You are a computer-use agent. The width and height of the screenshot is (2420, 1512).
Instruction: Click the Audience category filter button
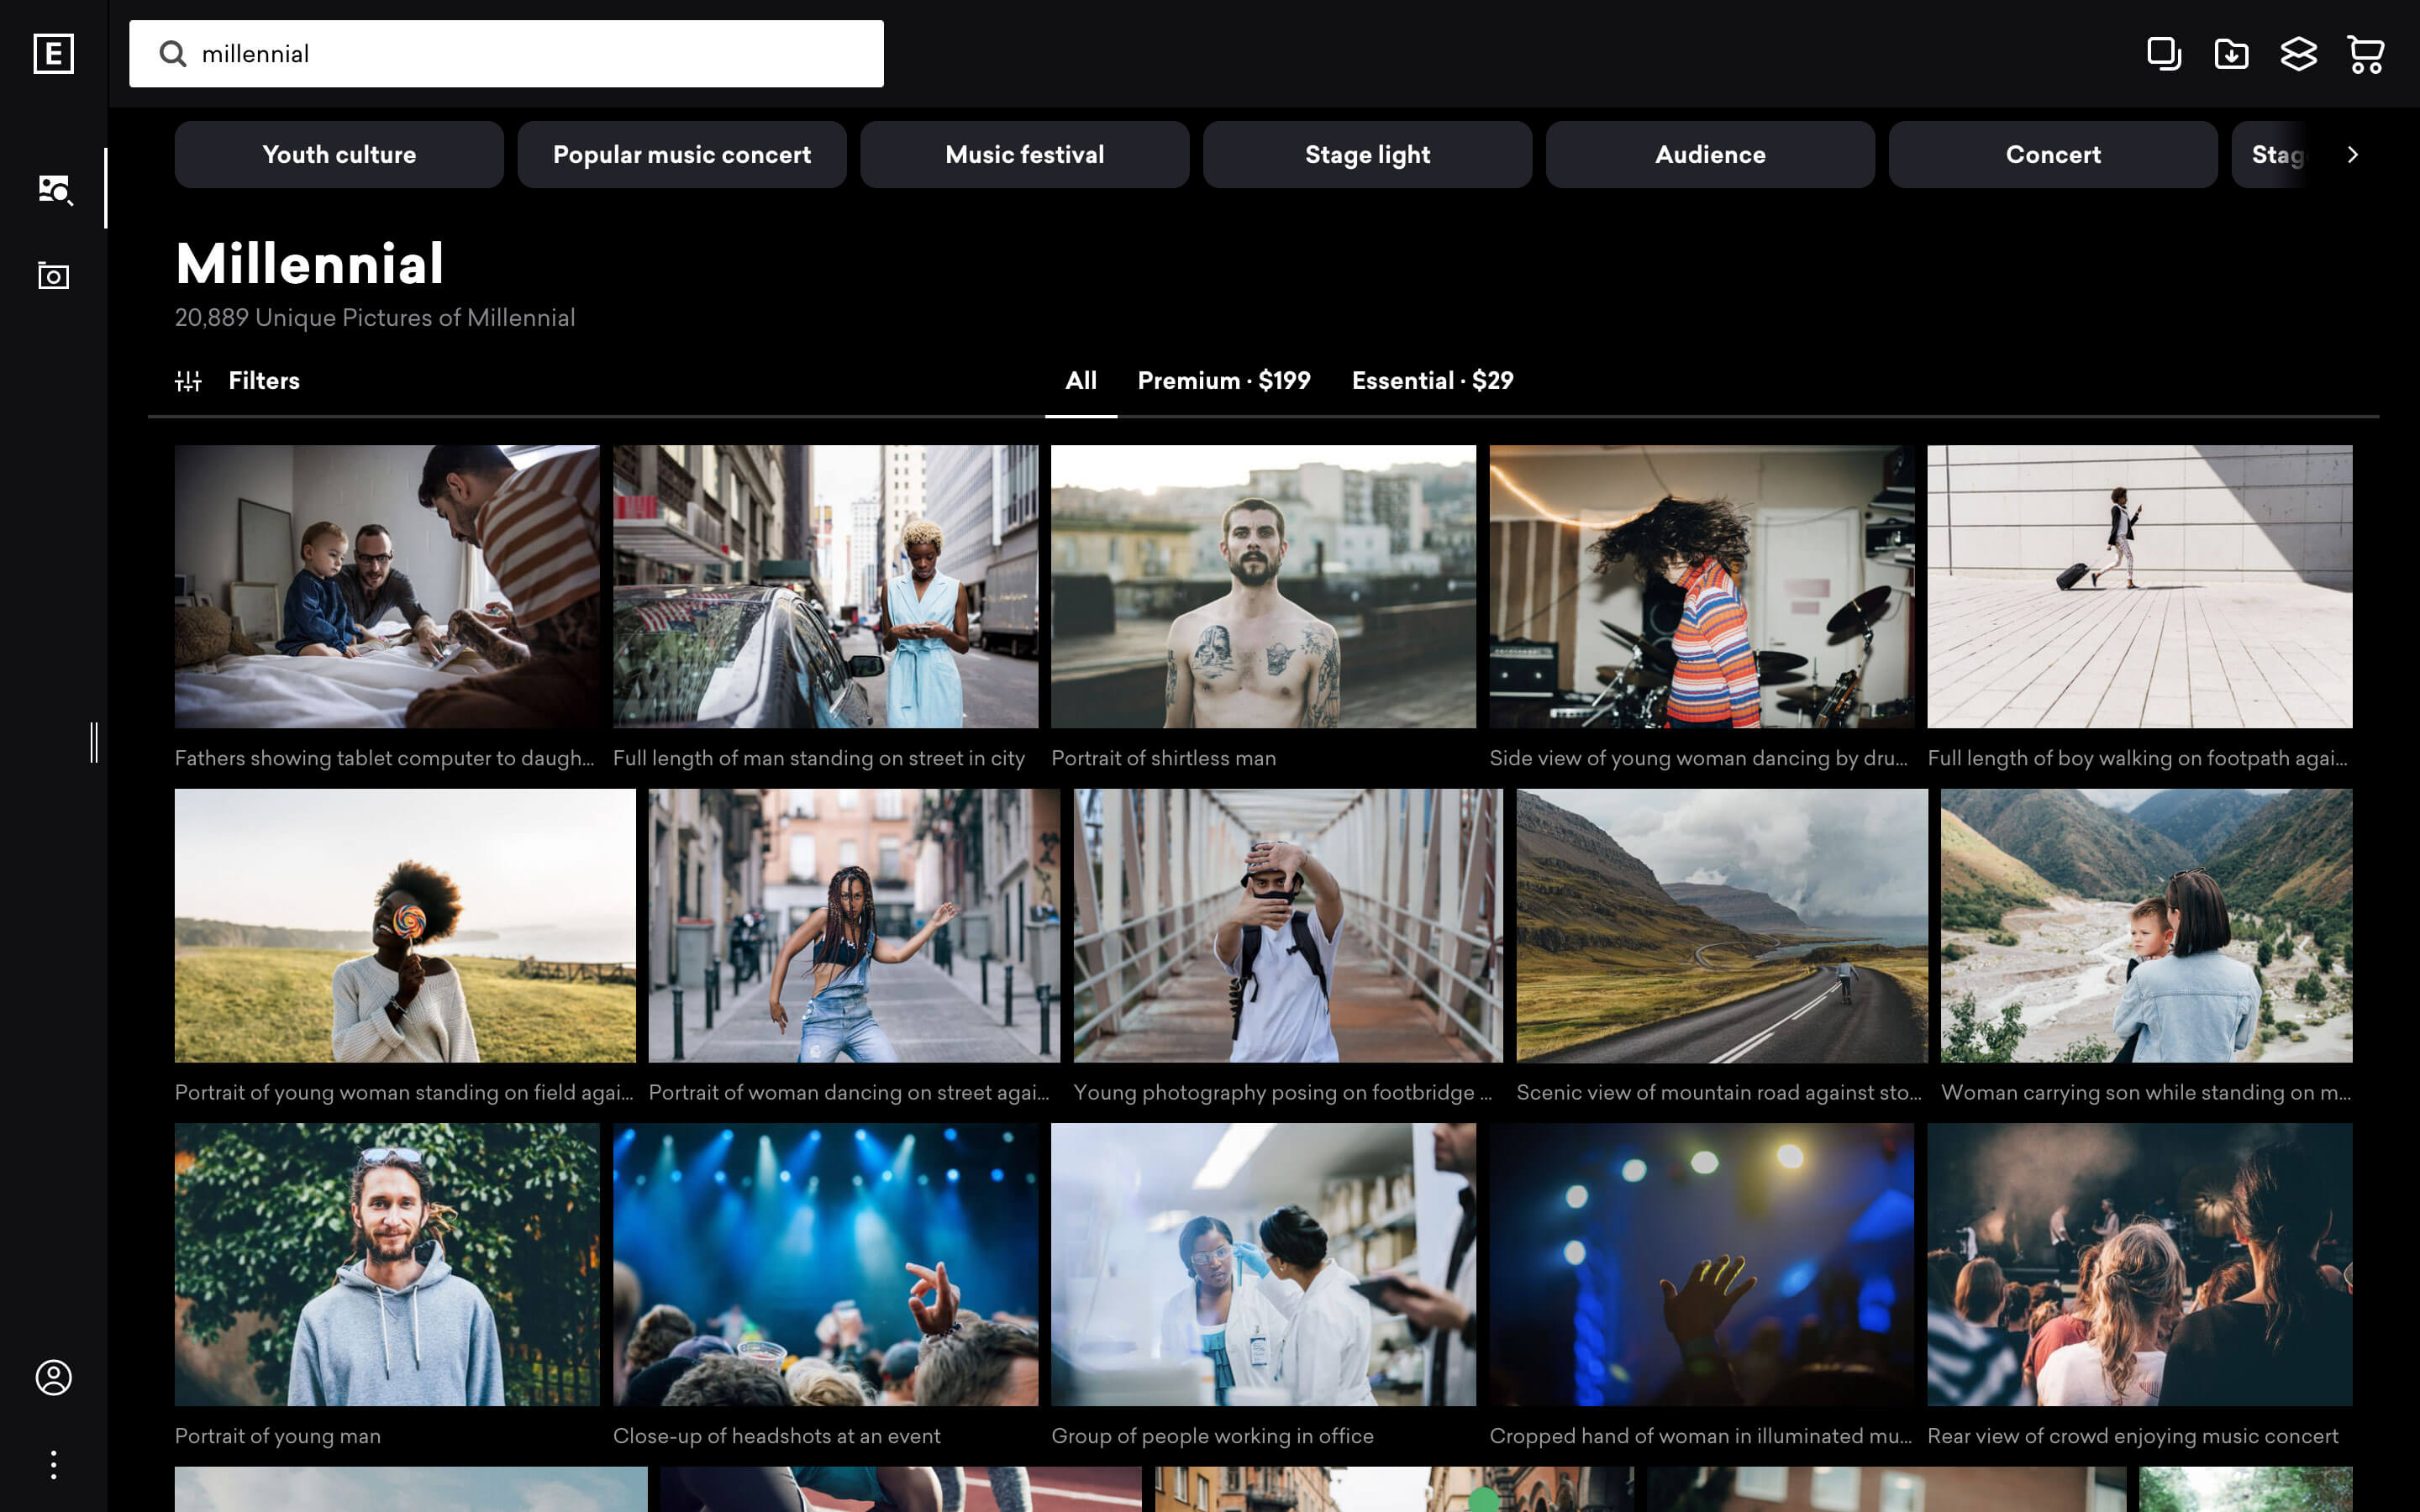(x=1709, y=153)
